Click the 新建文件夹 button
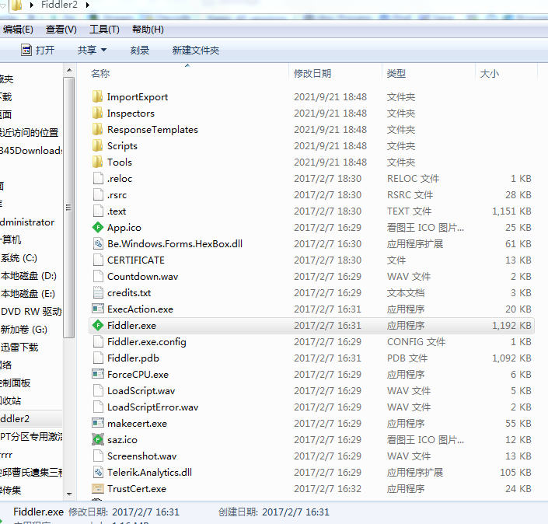The image size is (548, 524). [x=196, y=50]
